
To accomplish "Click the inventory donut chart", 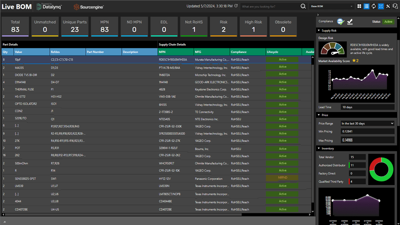I will click(381, 169).
